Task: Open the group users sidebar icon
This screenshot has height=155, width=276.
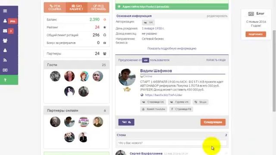Action: [5, 40]
